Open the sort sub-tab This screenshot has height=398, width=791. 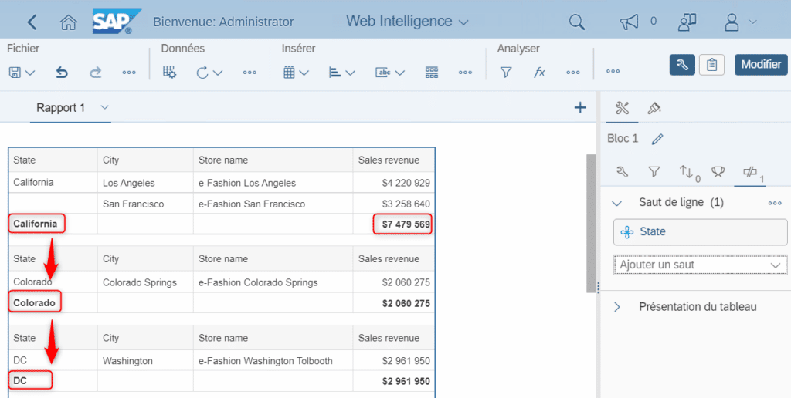point(690,173)
